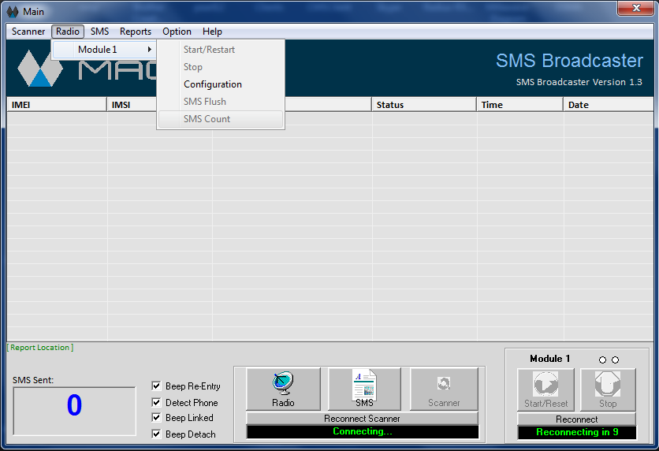Open the SMS document icon button
The width and height of the screenshot is (659, 451).
(x=364, y=389)
